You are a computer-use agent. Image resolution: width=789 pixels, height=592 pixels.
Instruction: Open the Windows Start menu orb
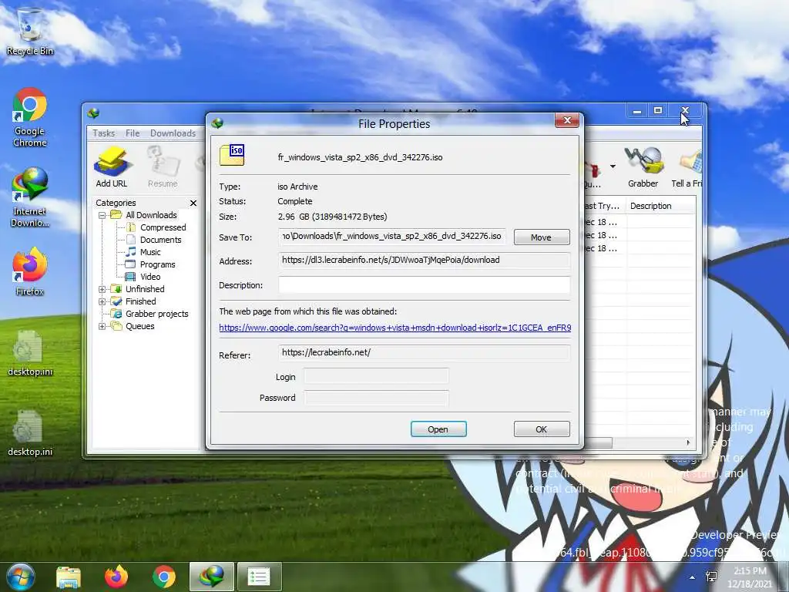20,577
